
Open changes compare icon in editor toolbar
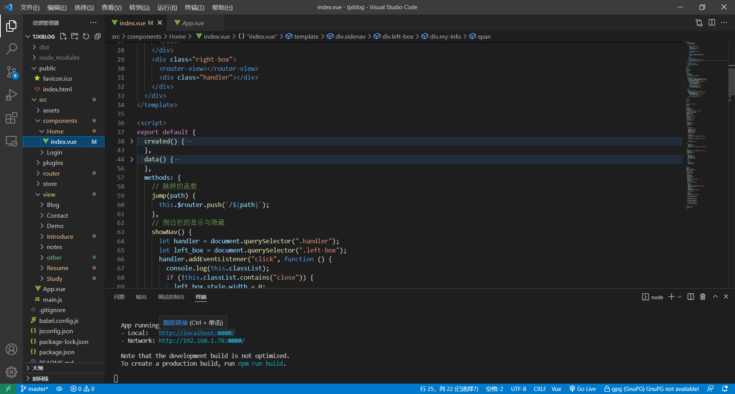click(x=699, y=23)
